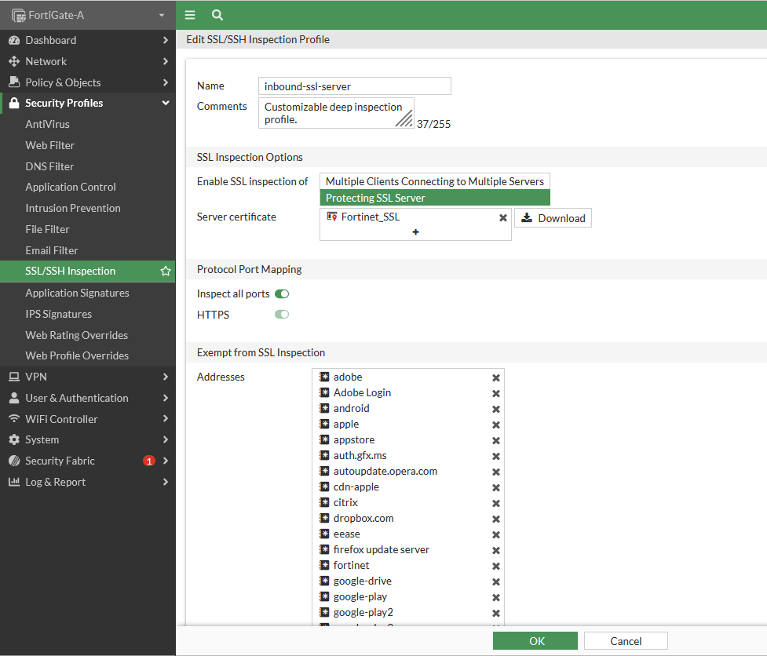
Task: Toggle the HTTPS switch
Action: (282, 315)
